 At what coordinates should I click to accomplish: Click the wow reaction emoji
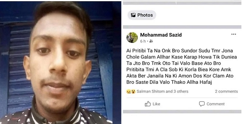click(133, 91)
